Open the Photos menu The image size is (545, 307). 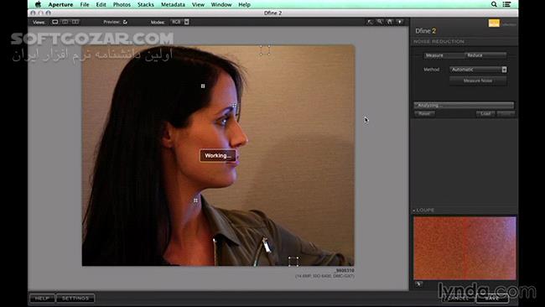pos(122,4)
